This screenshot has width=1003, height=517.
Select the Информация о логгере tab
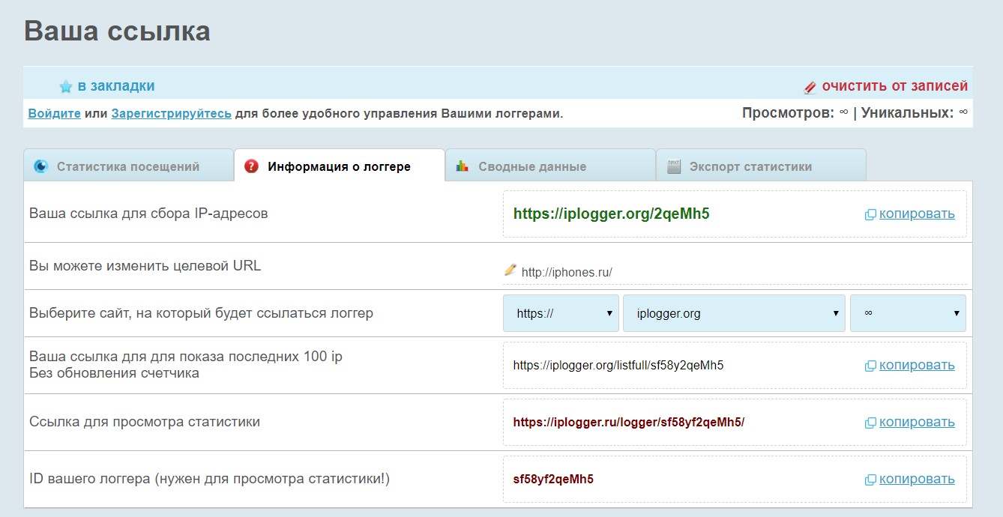340,166
